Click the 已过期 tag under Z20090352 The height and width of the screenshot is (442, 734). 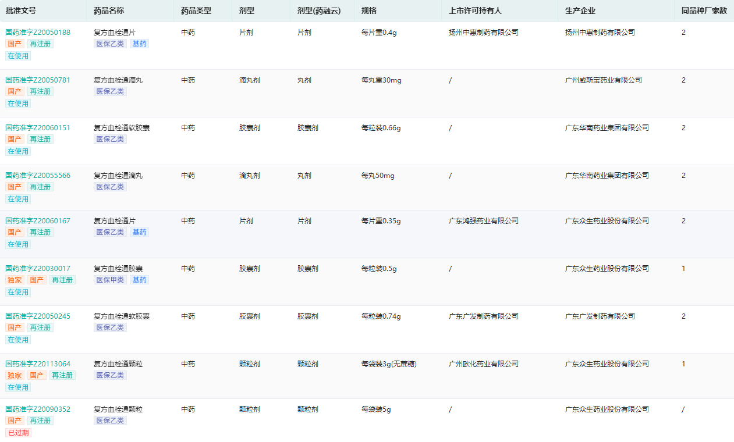pyautogui.click(x=18, y=433)
